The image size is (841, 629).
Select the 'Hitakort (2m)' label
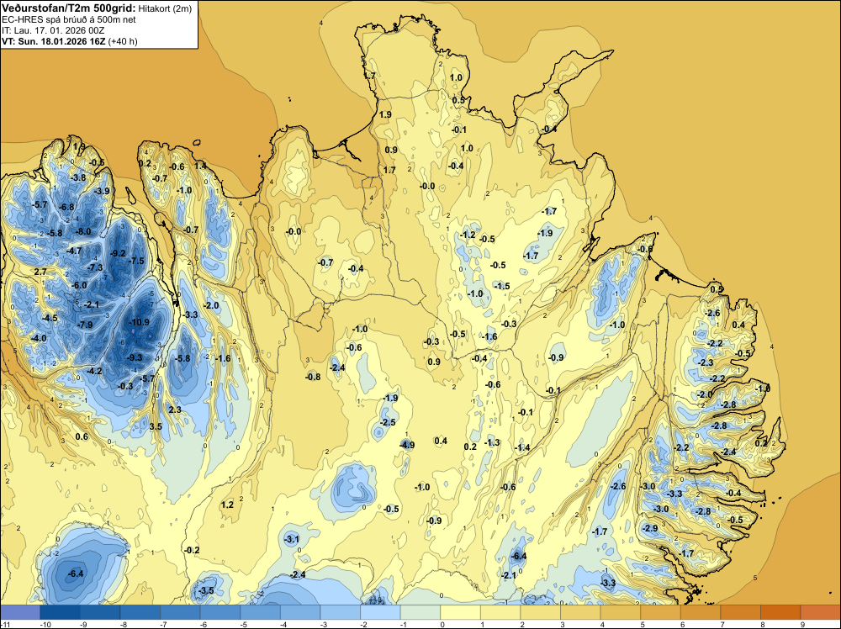pyautogui.click(x=165, y=8)
